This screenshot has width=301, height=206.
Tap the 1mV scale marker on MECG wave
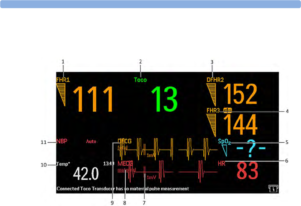151,177
